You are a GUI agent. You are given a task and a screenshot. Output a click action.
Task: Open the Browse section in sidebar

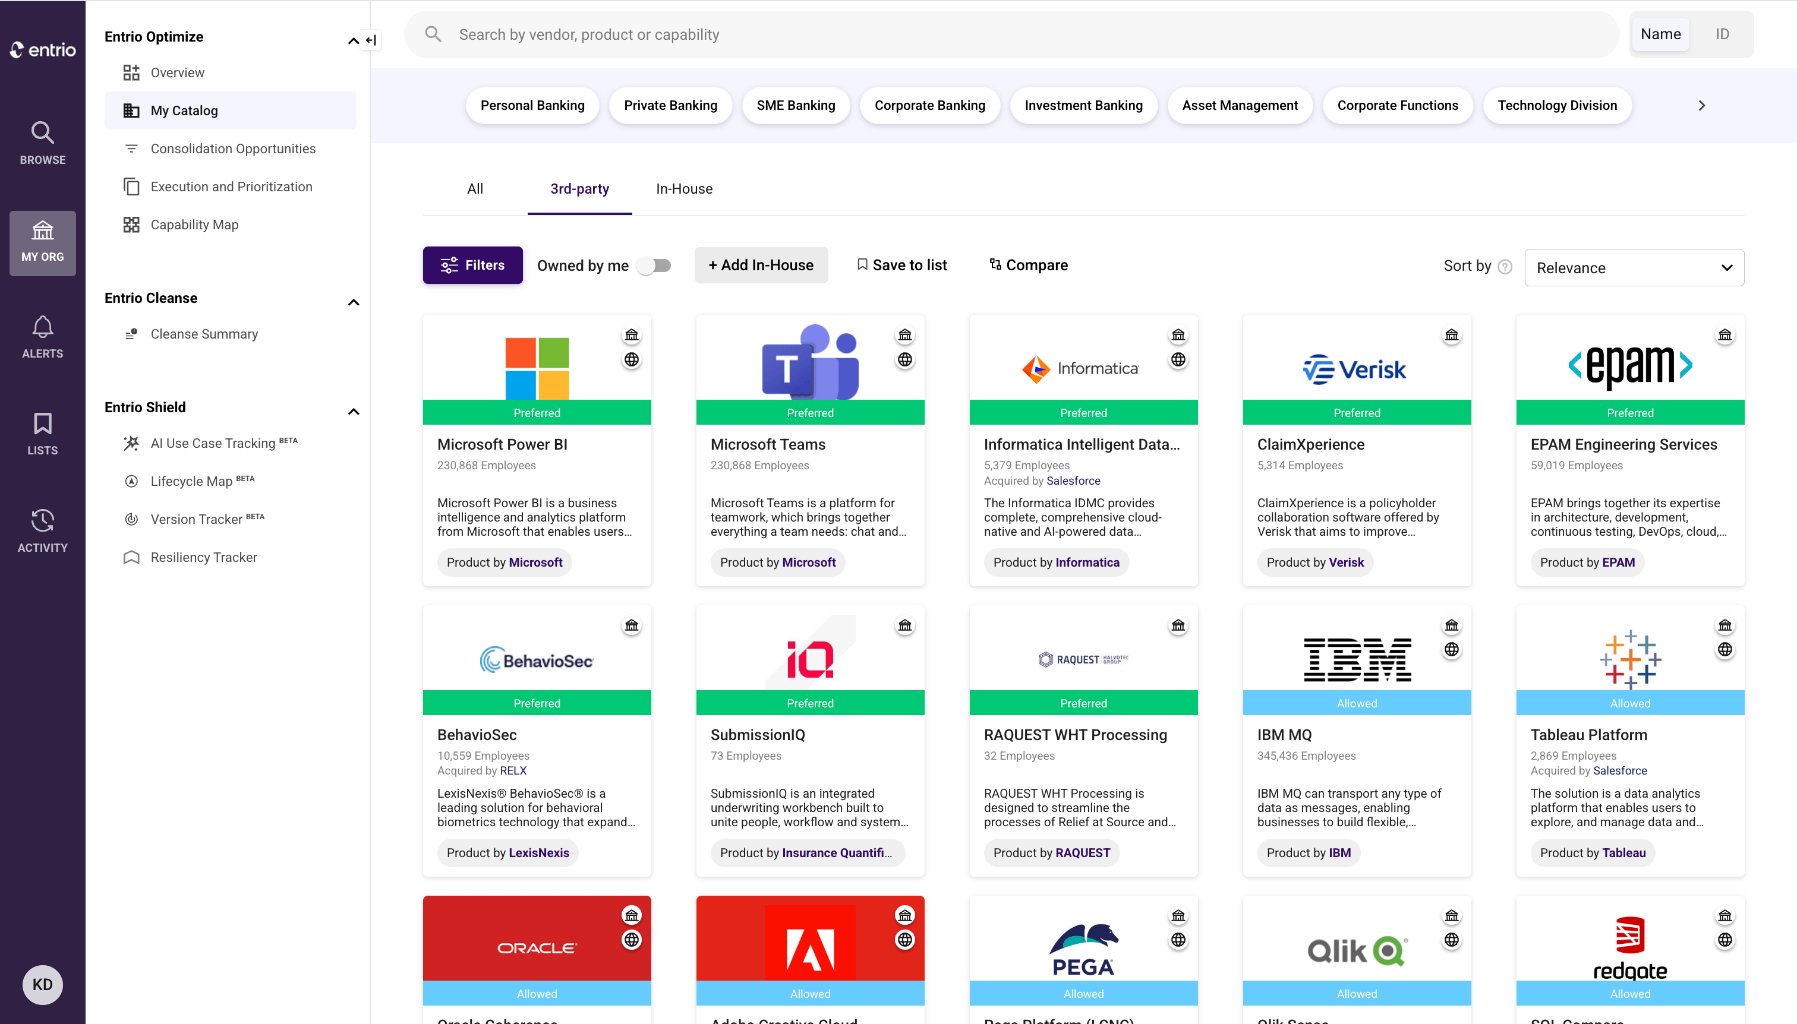pyautogui.click(x=42, y=143)
